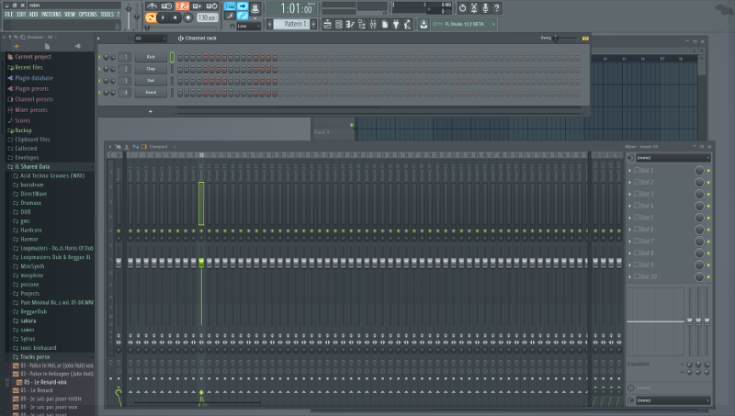Viewport: 735px width, 416px height.
Task: Select the Sytrus folder in browser
Action: [x=28, y=338]
